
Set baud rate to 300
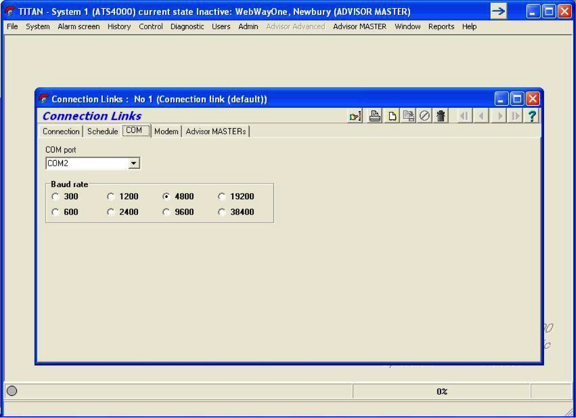coord(56,197)
